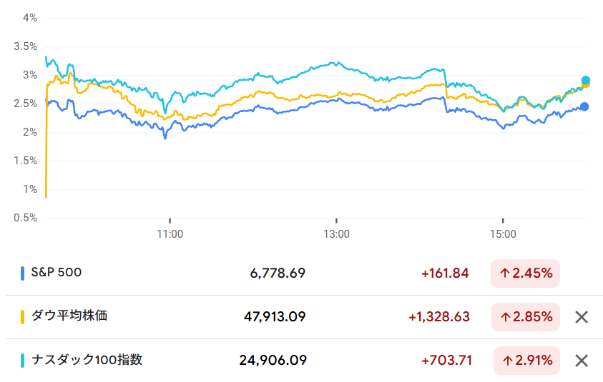The width and height of the screenshot is (603, 382).
Task: Click the S&P 500 price 6,778.69
Action: click(278, 273)
